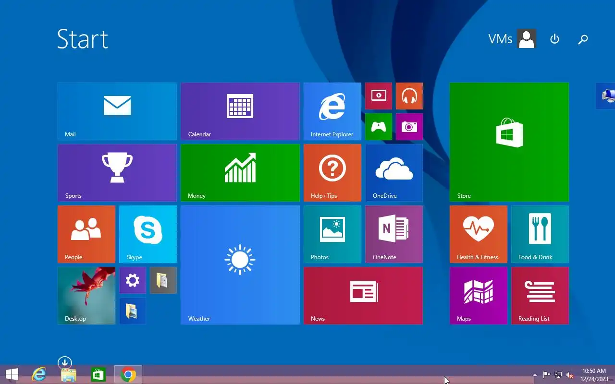The image size is (615, 384).
Task: Open the partially visible computer tile
Action: [606, 96]
